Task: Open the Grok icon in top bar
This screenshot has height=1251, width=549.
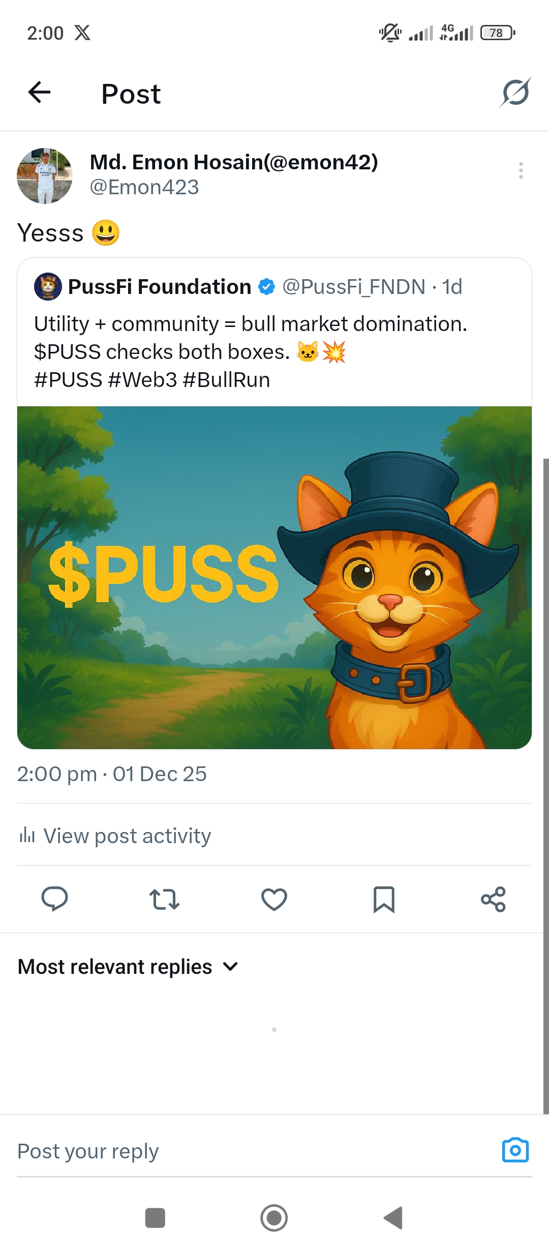Action: pos(515,93)
